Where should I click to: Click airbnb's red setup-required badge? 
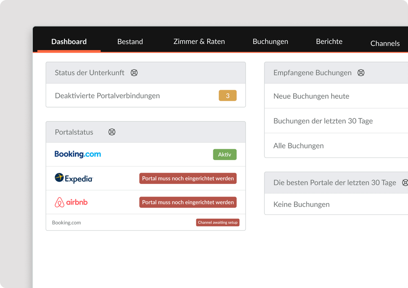(188, 202)
